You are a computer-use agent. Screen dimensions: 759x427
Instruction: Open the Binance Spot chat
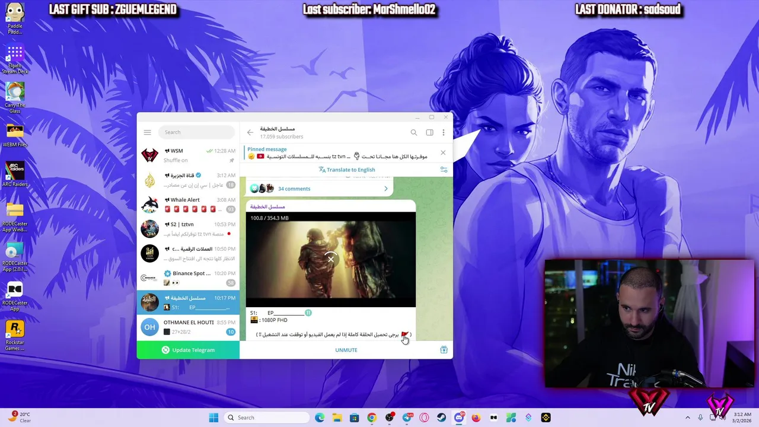(188, 278)
